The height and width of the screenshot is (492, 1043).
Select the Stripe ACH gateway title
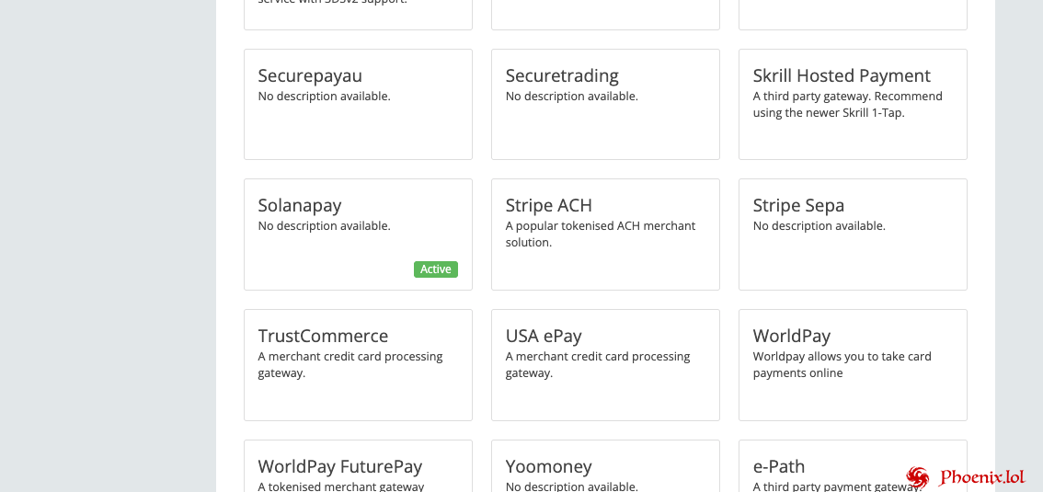(x=548, y=205)
